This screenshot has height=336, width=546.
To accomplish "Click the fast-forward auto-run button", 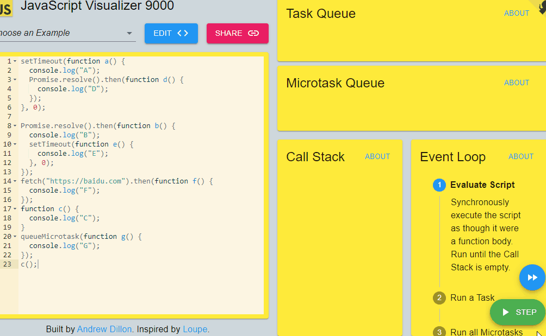I will (532, 277).
